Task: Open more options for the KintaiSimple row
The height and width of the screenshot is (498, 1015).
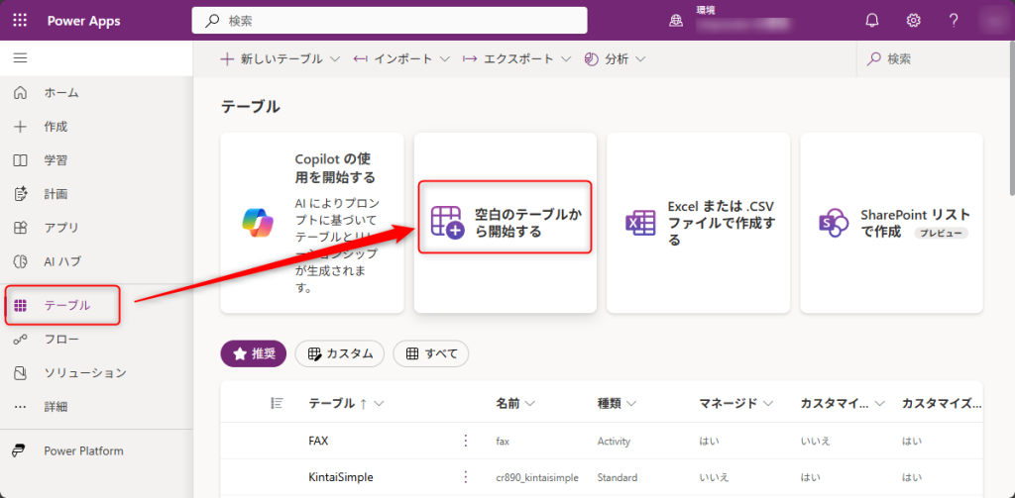Action: [466, 476]
